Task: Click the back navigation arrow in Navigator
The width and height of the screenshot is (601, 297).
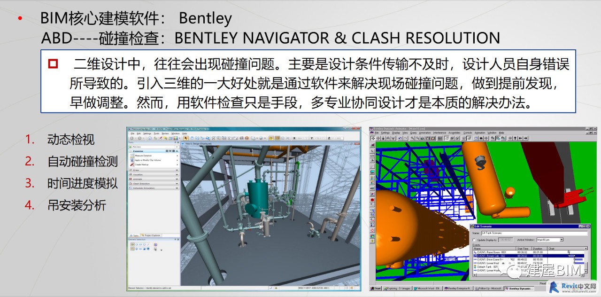Action: point(131,138)
